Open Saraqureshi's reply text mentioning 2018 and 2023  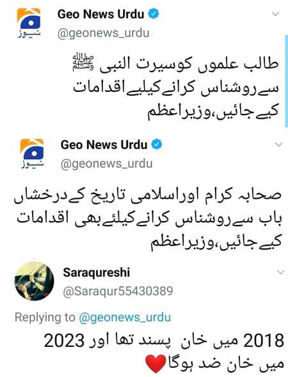[x=164, y=352]
